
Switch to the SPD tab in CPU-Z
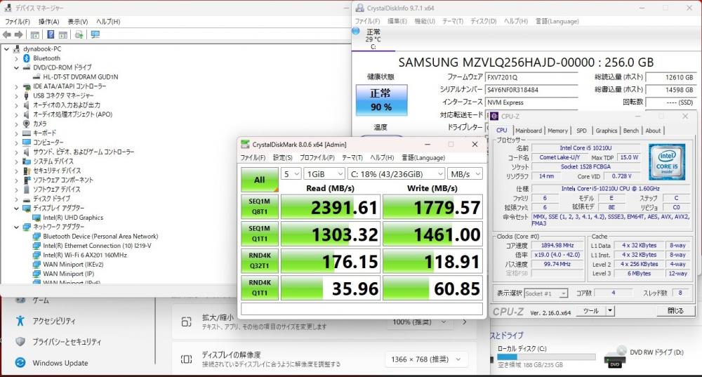click(x=581, y=131)
